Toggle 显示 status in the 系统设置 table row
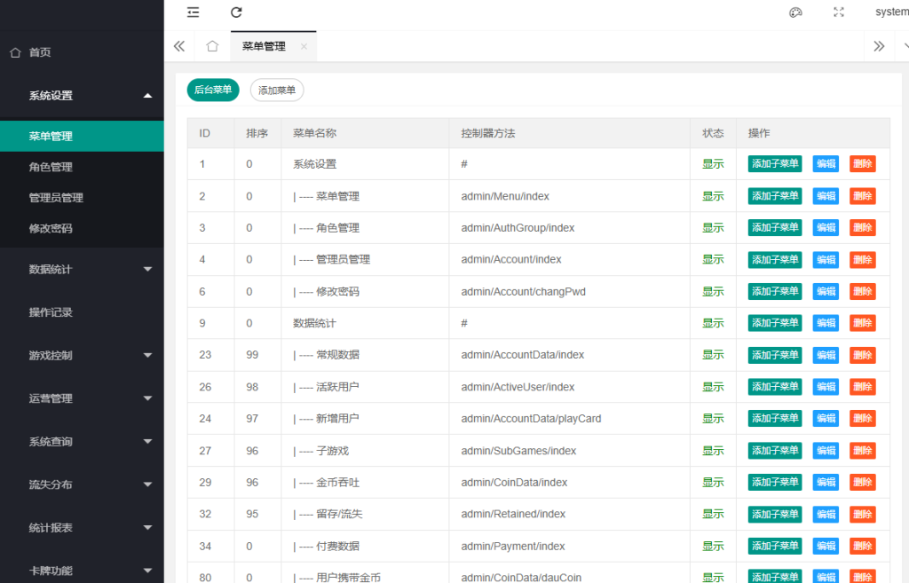The width and height of the screenshot is (909, 583). (x=713, y=164)
